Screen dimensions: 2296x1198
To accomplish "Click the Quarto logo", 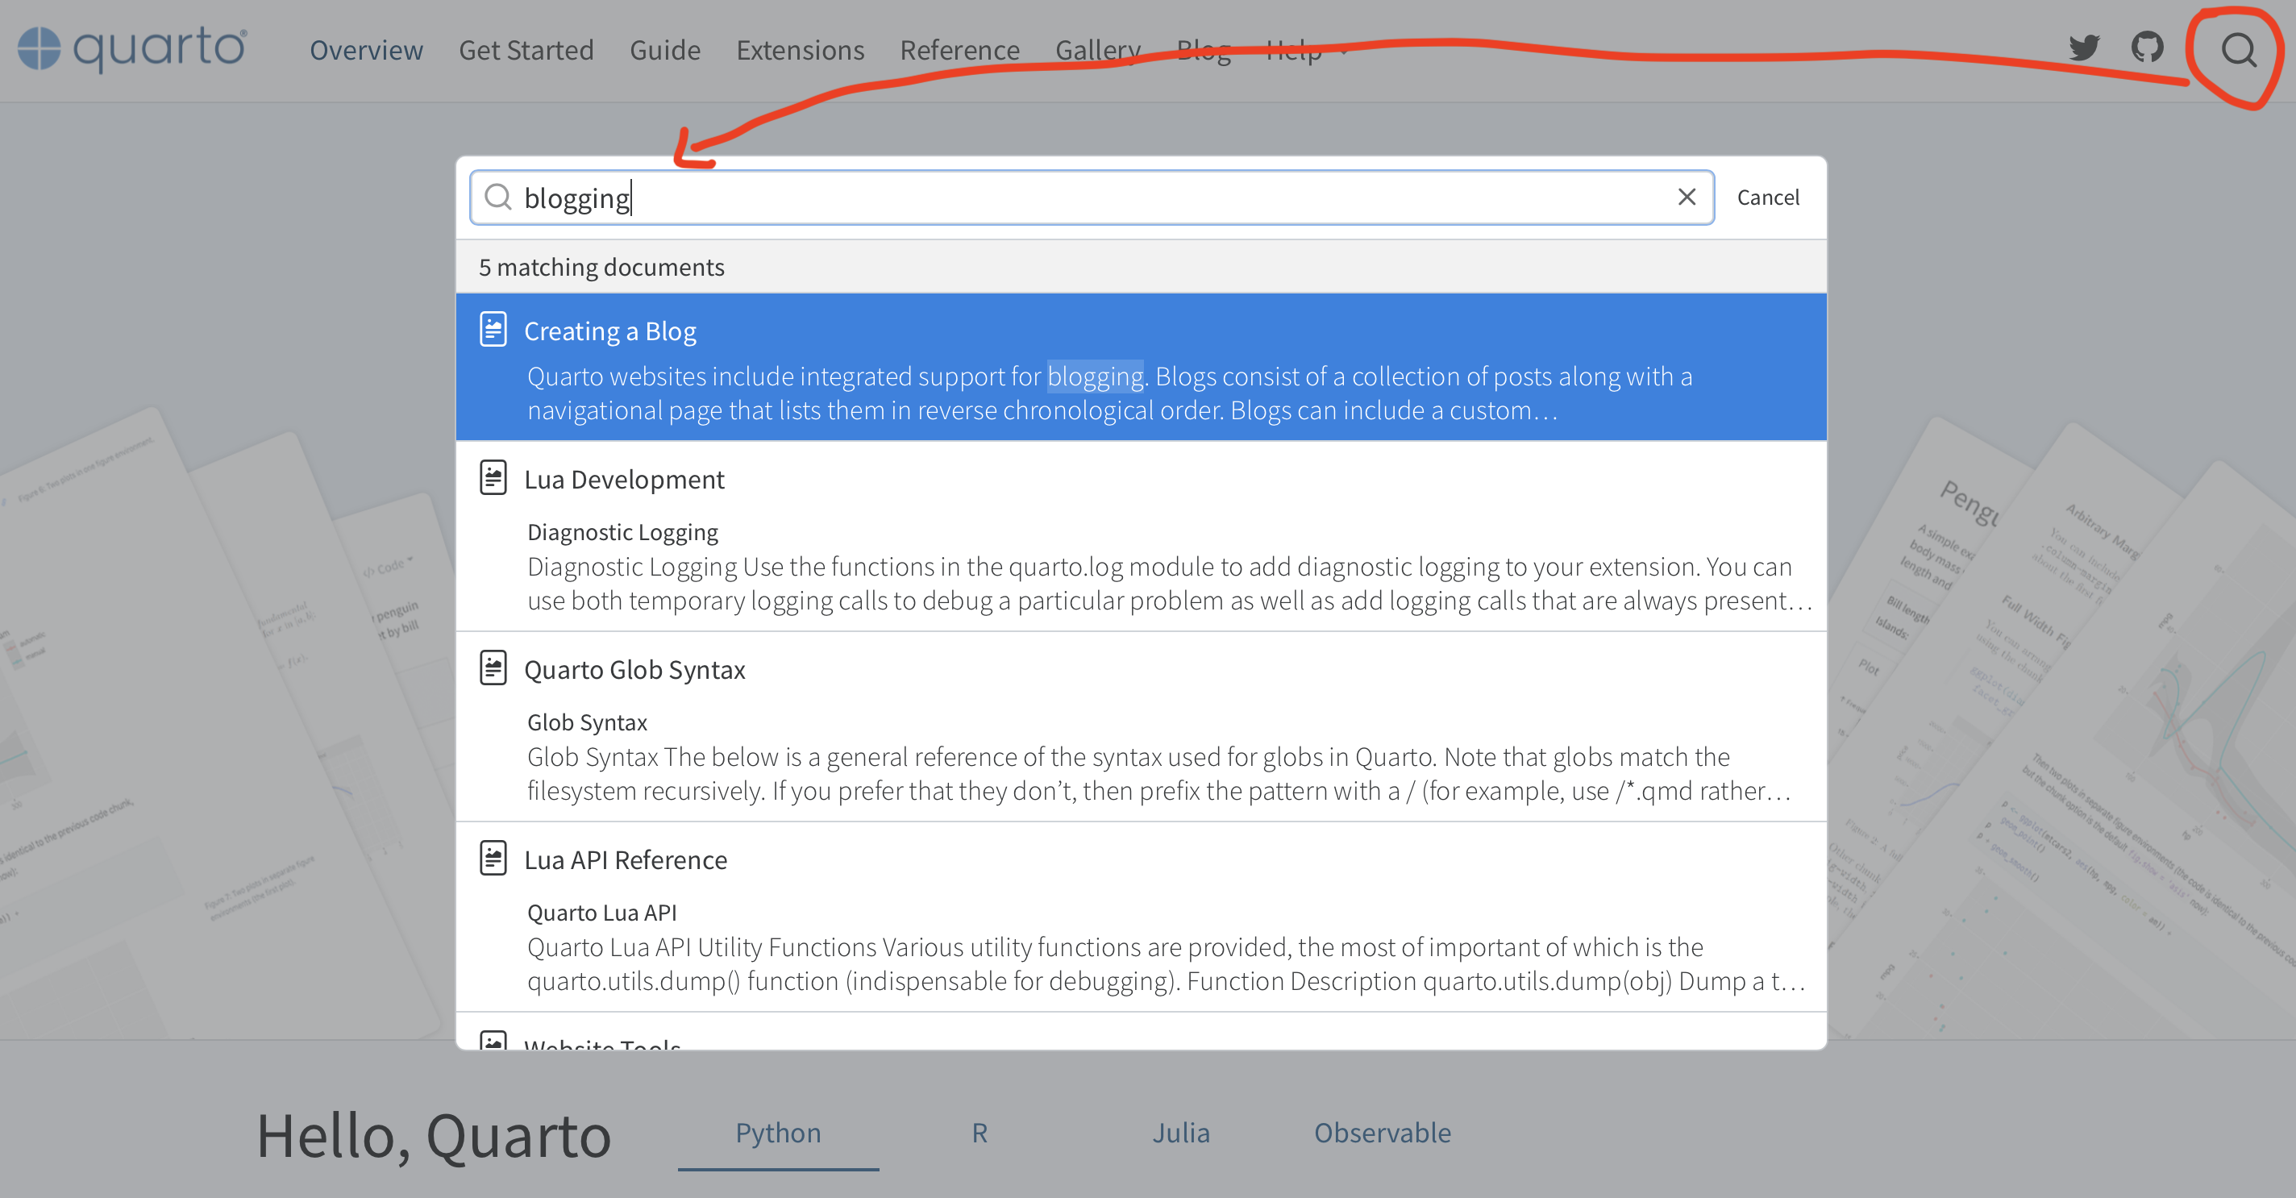I will pos(133,48).
